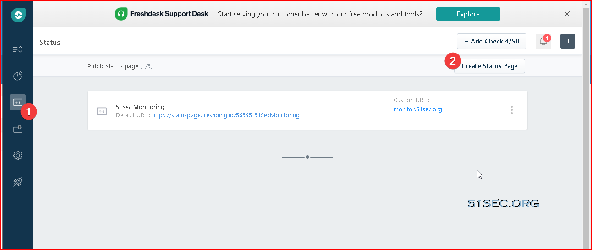592x250 pixels.
Task: Open the badge icon in the sidebar
Action: coord(18,129)
